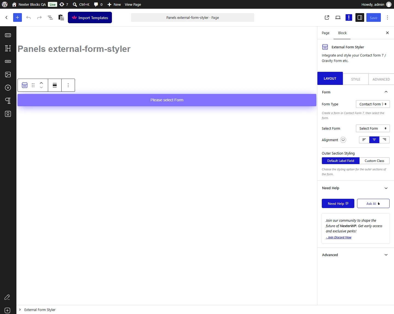The image size is (394, 314).
Task: Open the editor options three-dot menu
Action: (387, 17)
